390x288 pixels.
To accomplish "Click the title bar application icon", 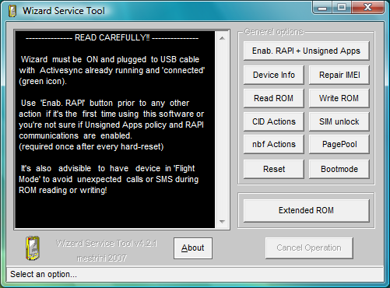I will (12, 11).
